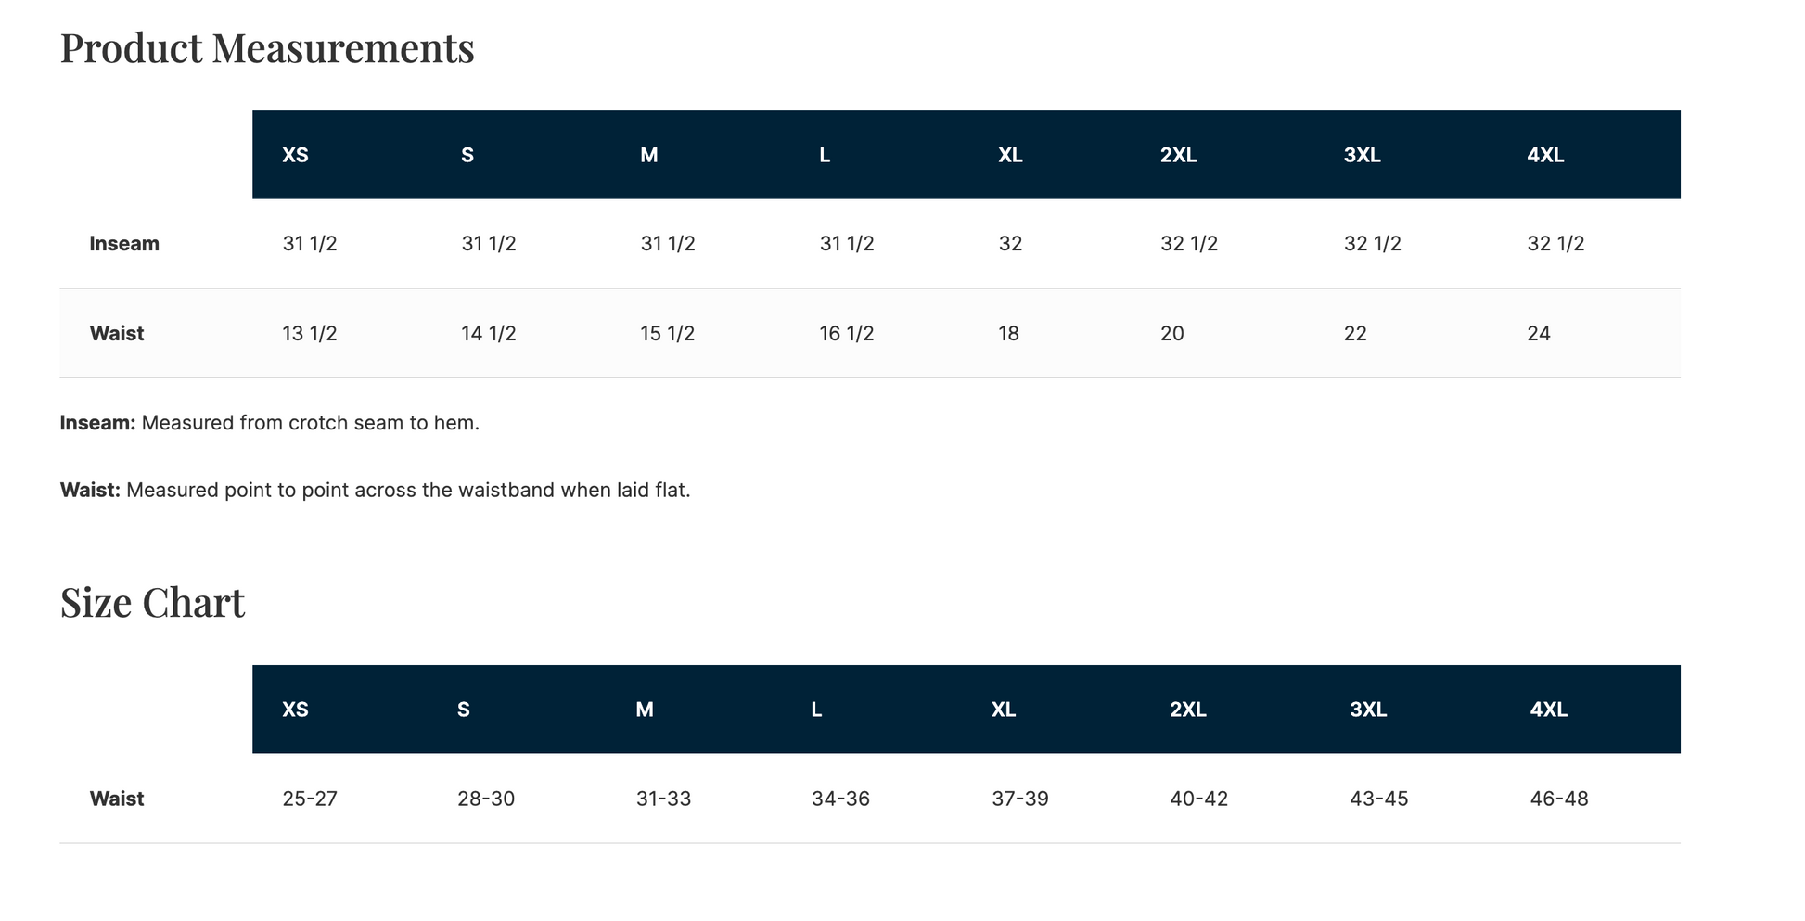
Task: Select the waist value 20 for 2XL
Action: pyautogui.click(x=1172, y=334)
